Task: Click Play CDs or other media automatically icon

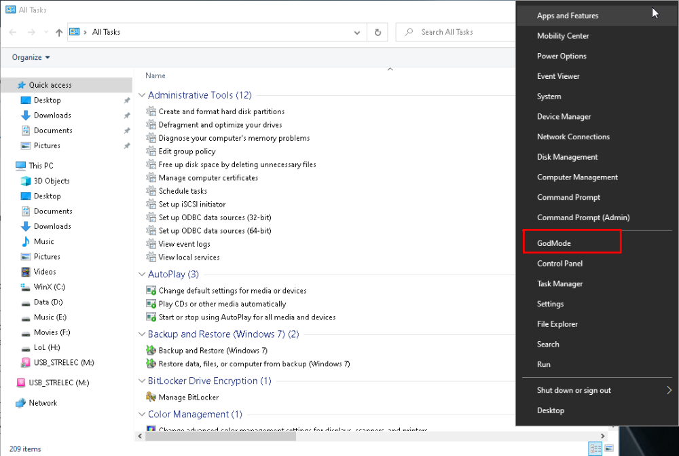Action: pyautogui.click(x=151, y=304)
